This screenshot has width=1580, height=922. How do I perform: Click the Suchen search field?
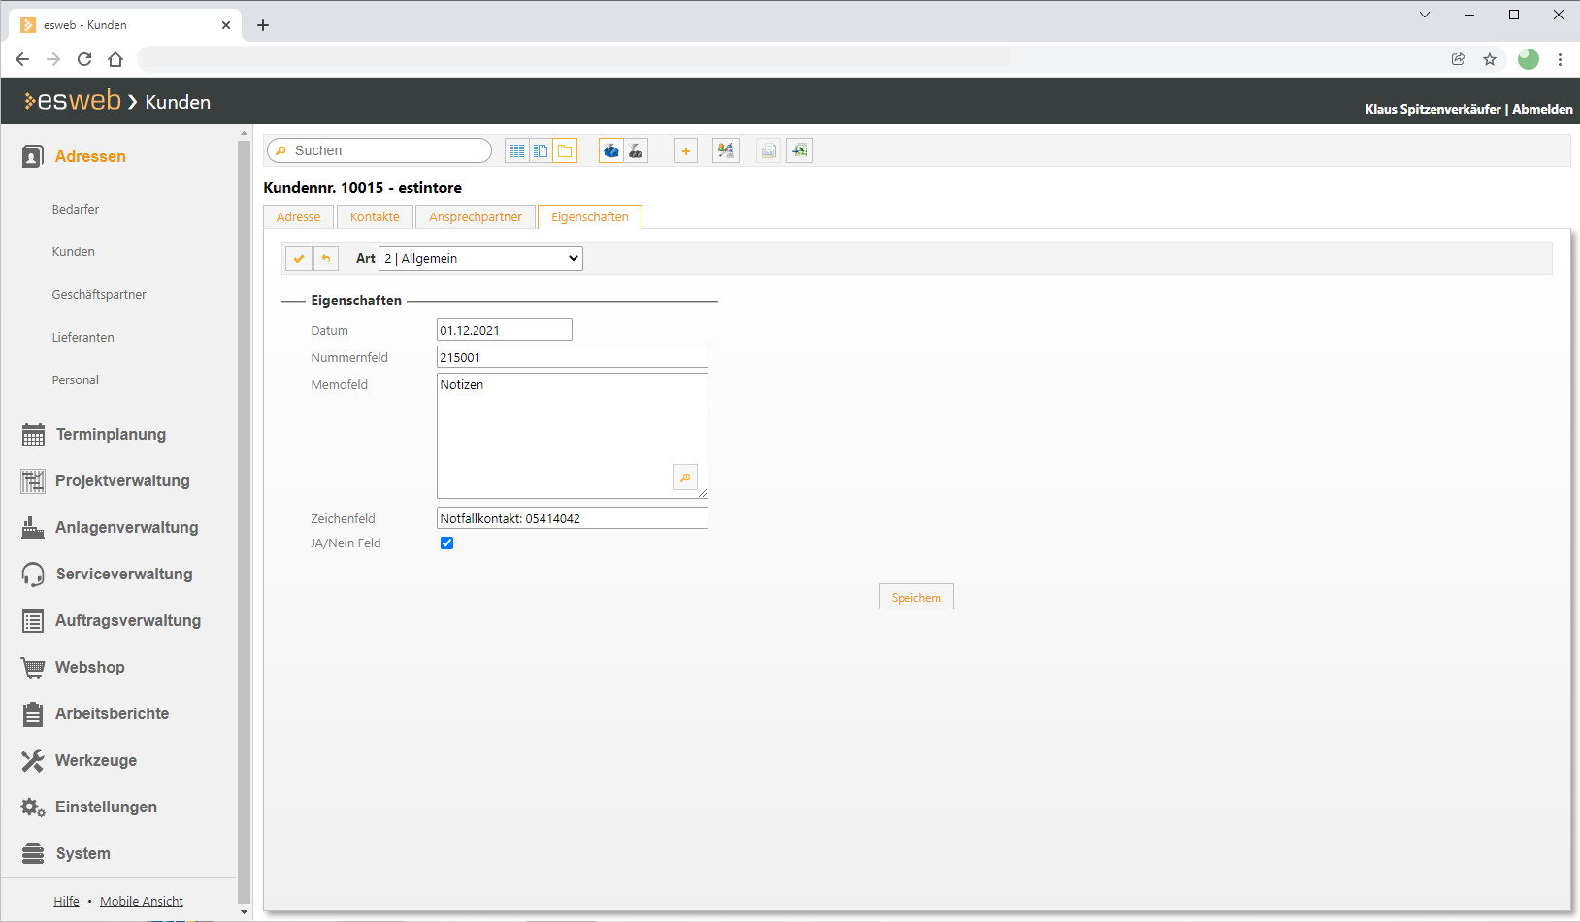[379, 150]
